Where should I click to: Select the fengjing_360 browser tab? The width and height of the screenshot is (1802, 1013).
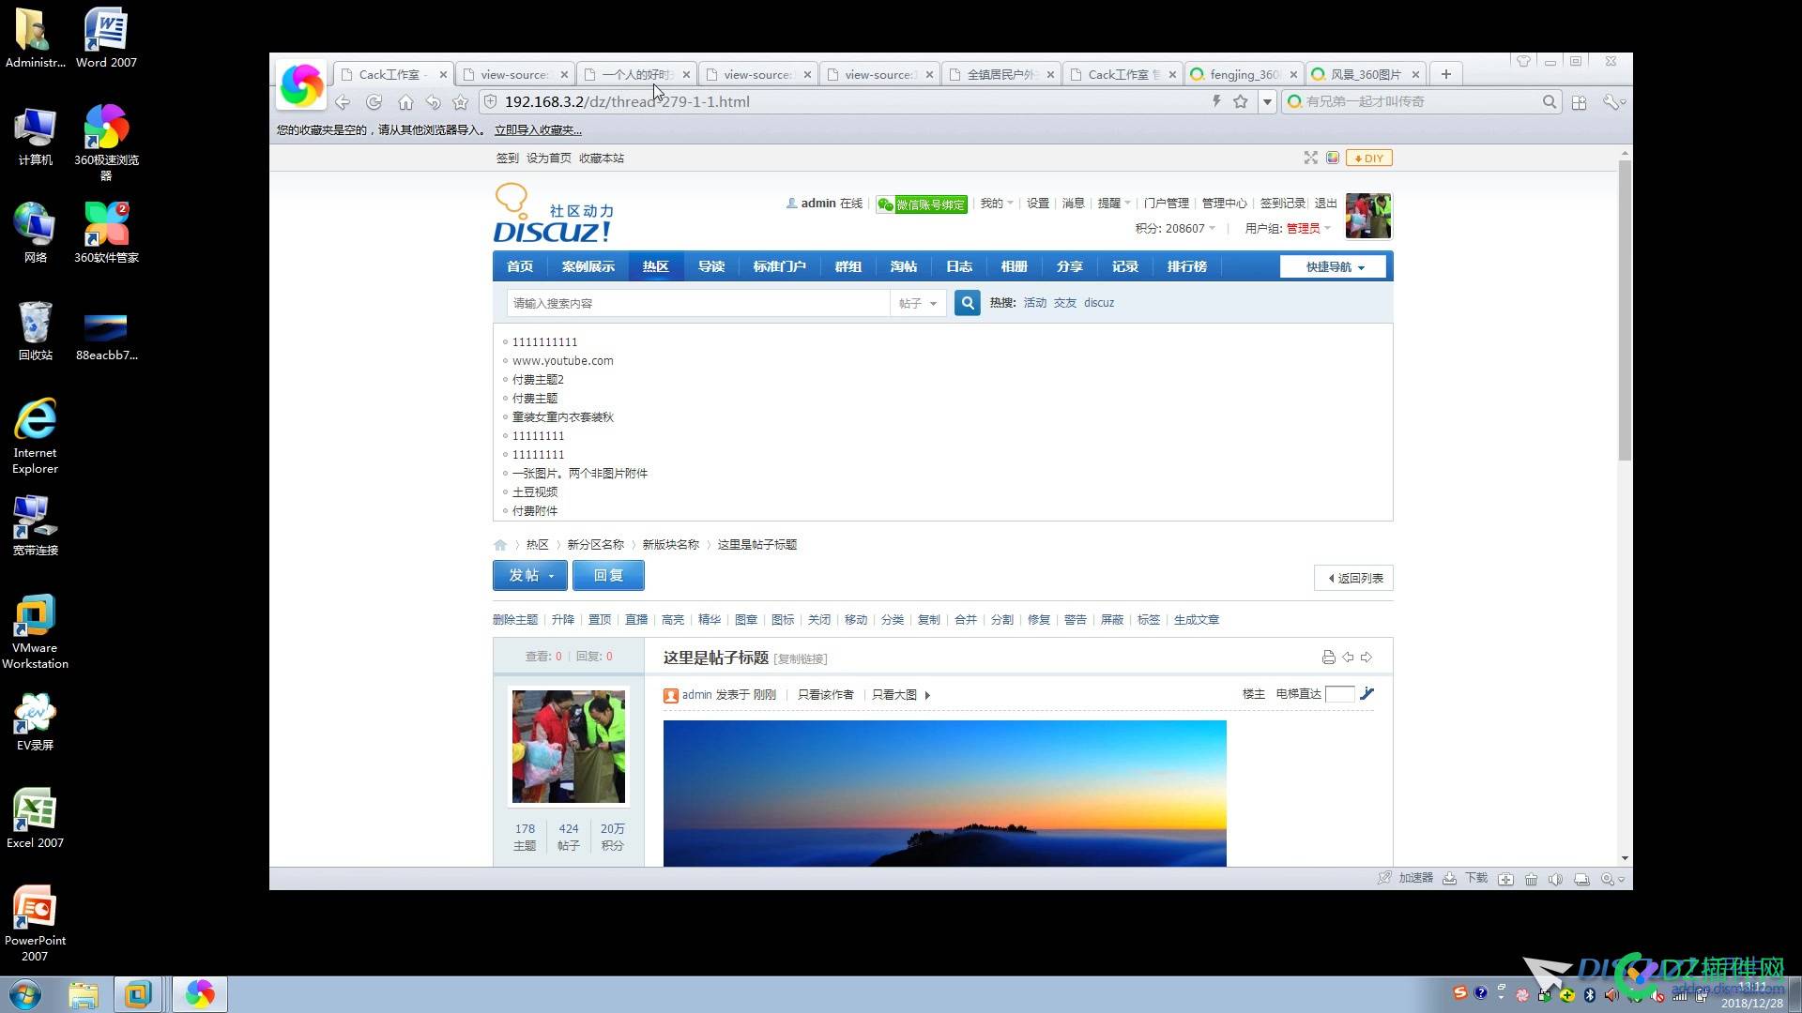click(x=1241, y=74)
